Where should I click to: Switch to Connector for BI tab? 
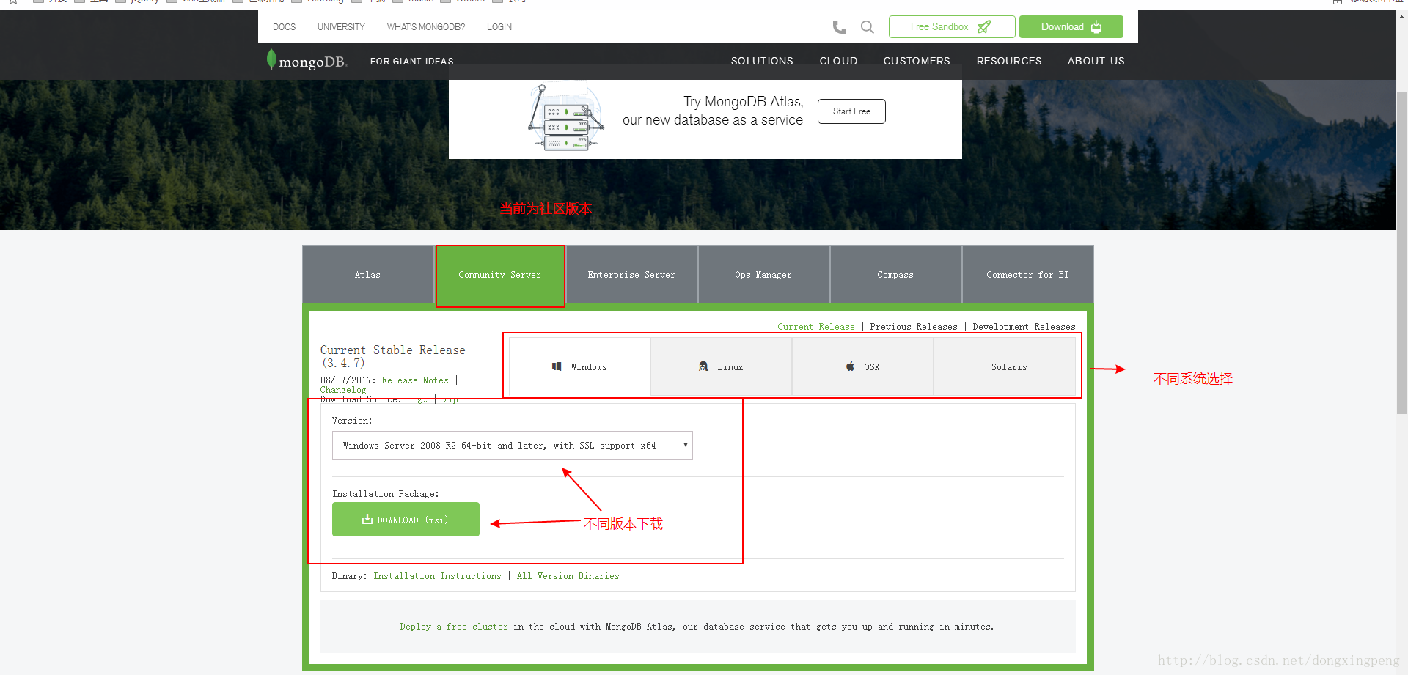[x=1027, y=275]
